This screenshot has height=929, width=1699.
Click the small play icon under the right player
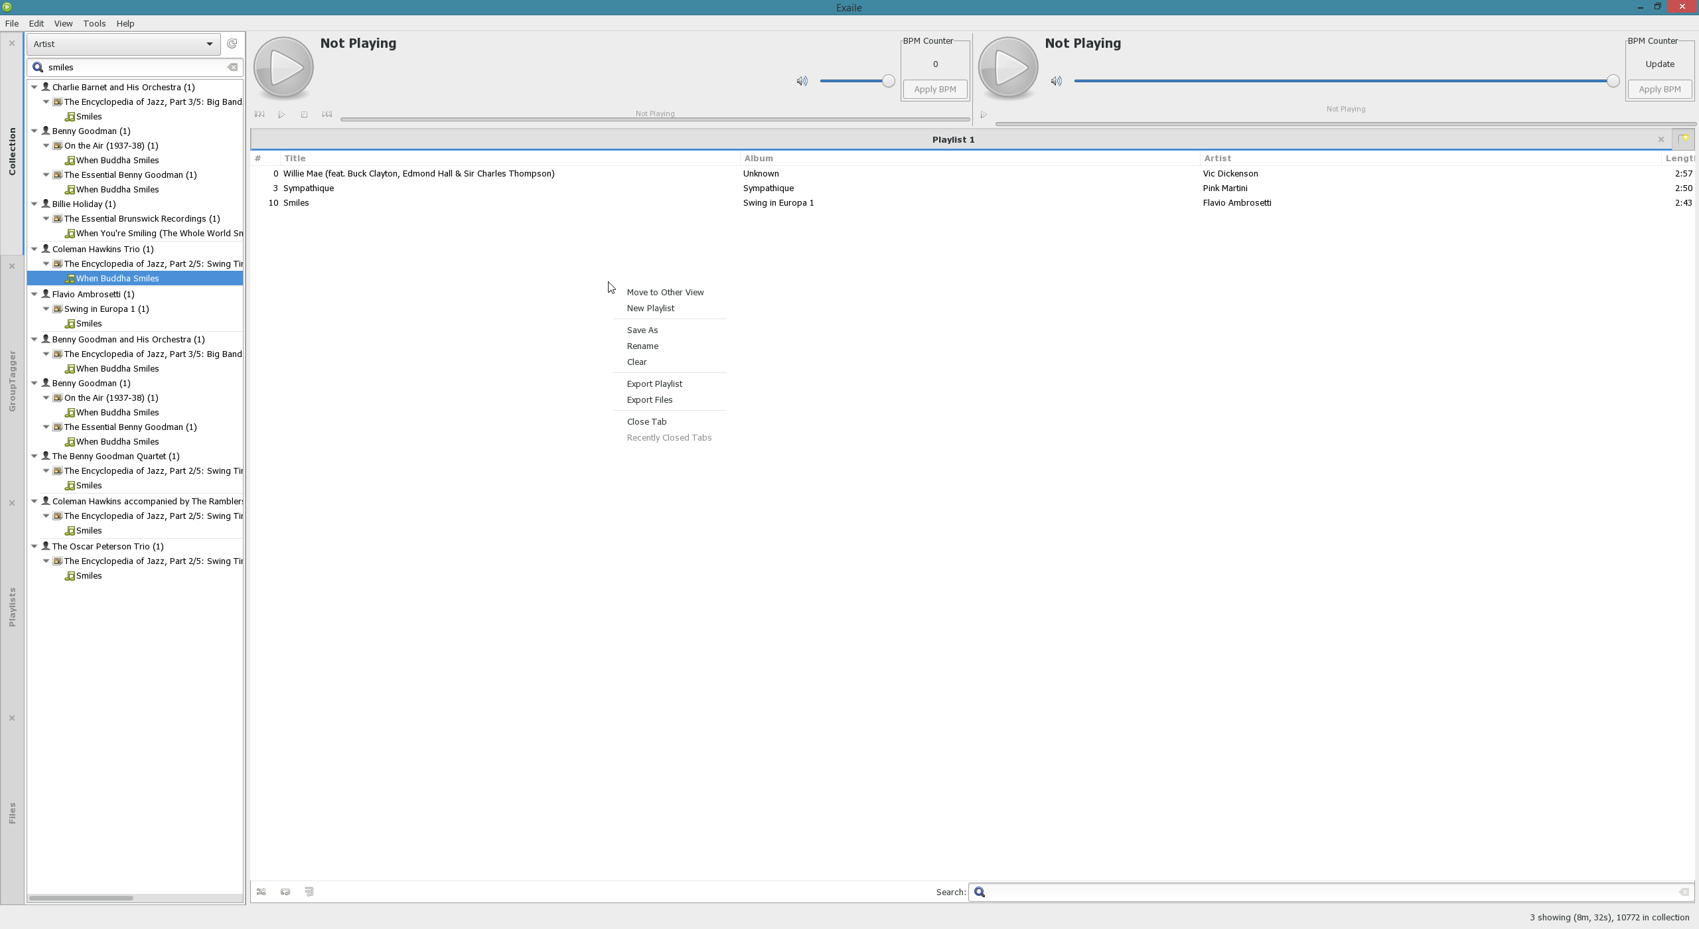pyautogui.click(x=984, y=115)
